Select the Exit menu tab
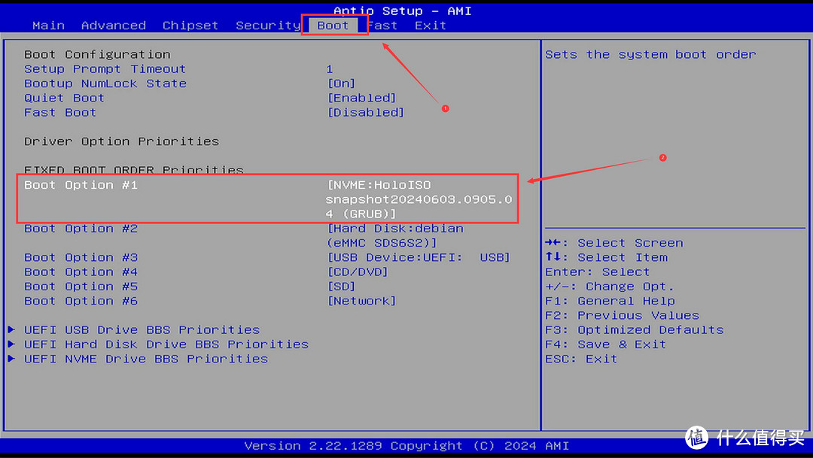The width and height of the screenshot is (813, 458). click(x=430, y=26)
